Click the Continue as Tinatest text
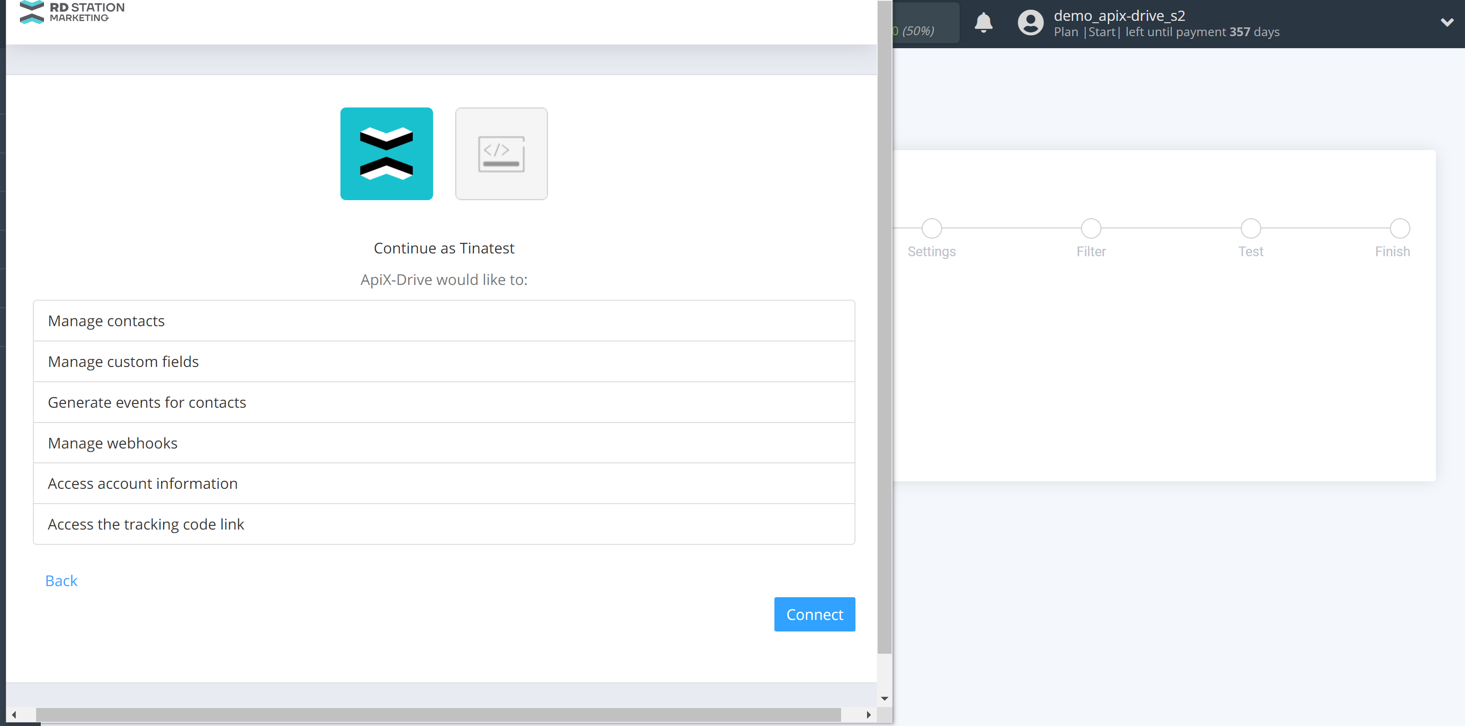 pos(444,248)
